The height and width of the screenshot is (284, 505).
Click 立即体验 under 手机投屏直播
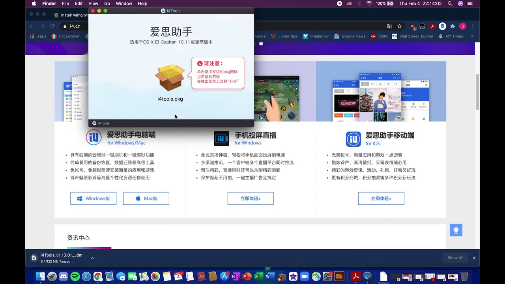251,198
